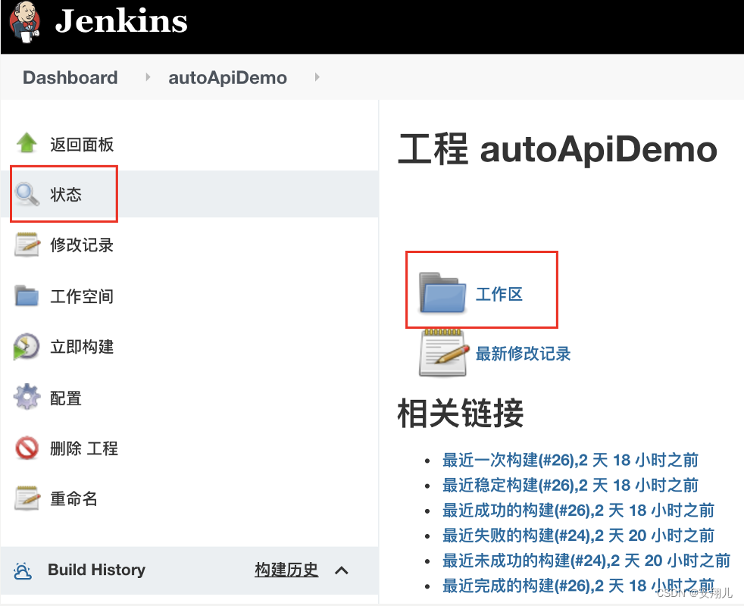
Task: Click the Build History heading
Action: tap(97, 570)
